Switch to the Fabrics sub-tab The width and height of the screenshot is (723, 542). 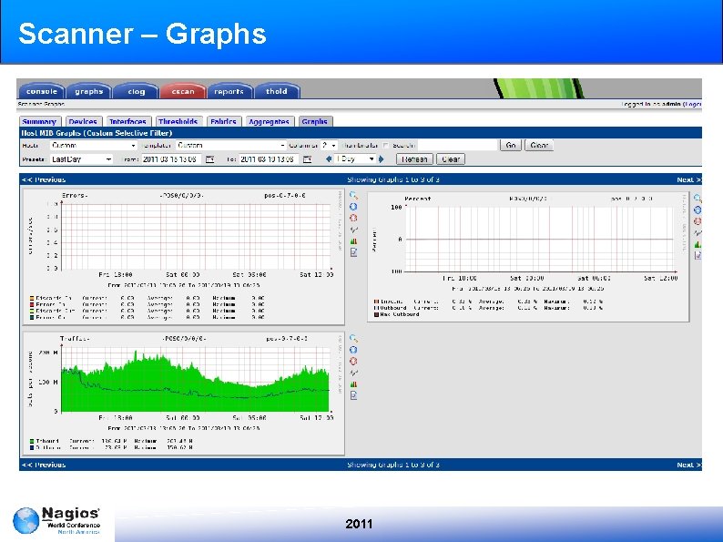[x=224, y=121]
